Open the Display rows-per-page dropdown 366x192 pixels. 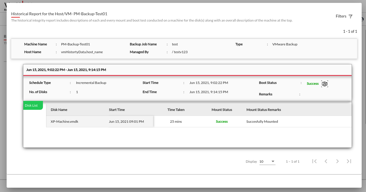[x=267, y=162]
